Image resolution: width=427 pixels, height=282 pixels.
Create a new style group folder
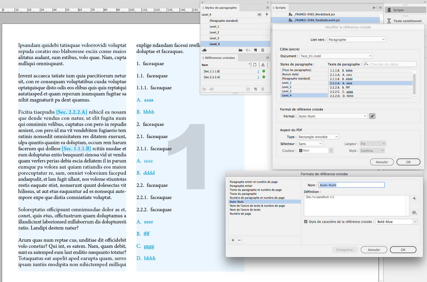[x=240, y=50]
